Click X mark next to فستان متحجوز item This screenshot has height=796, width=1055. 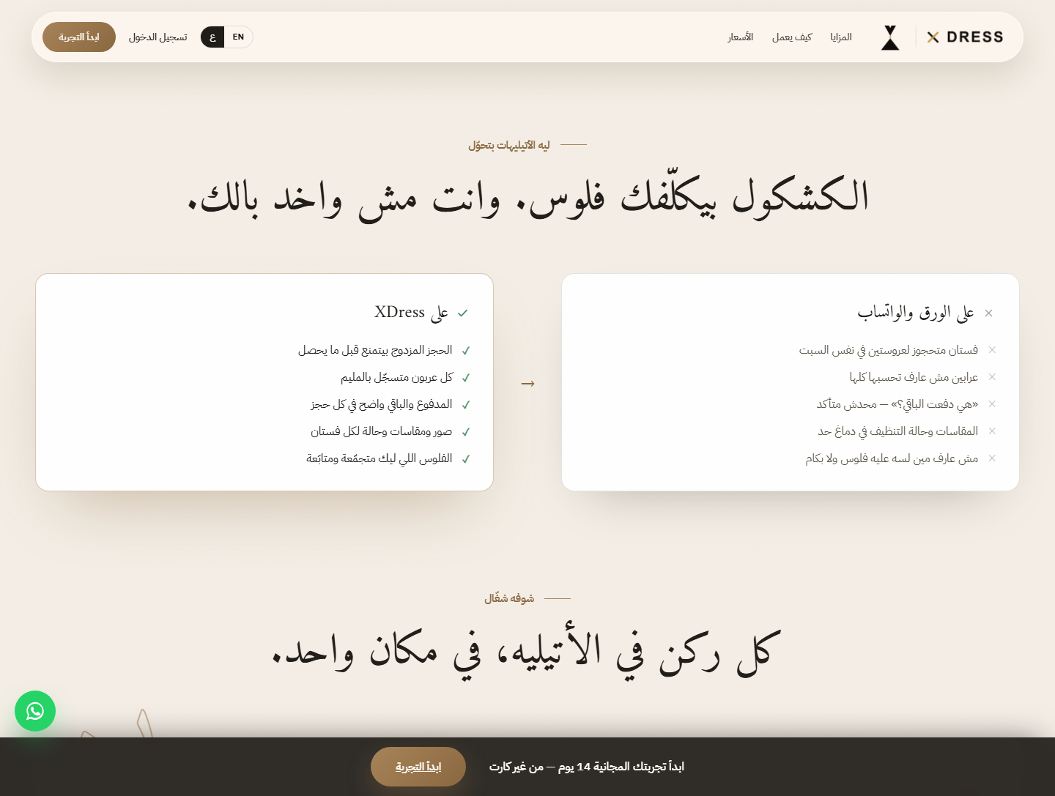[992, 350]
